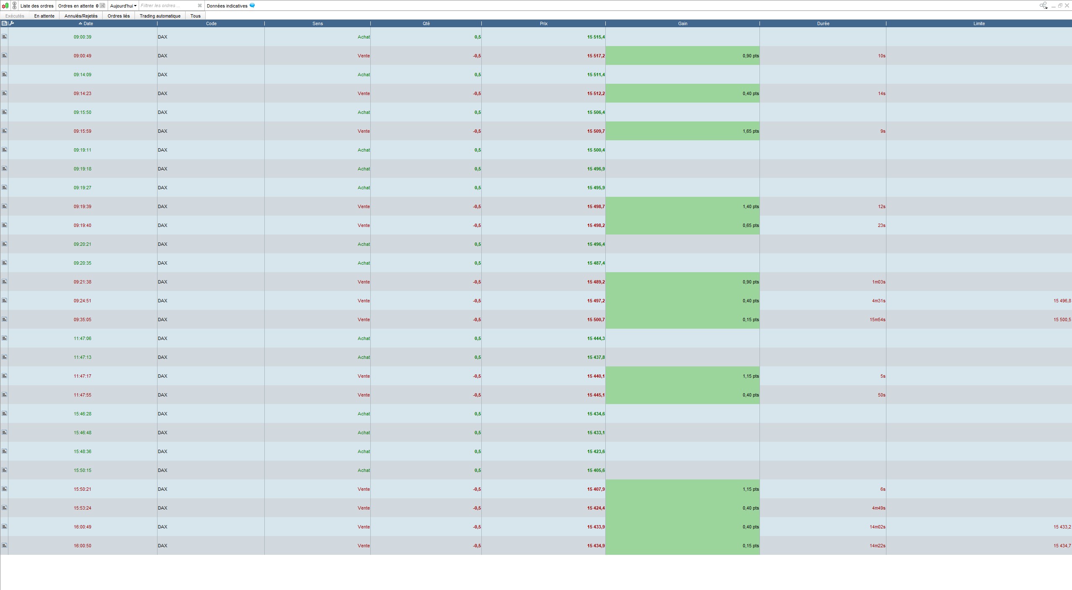Open details icon for the 16:00:50 order
Viewport: 1072px width, 590px height.
pos(4,545)
